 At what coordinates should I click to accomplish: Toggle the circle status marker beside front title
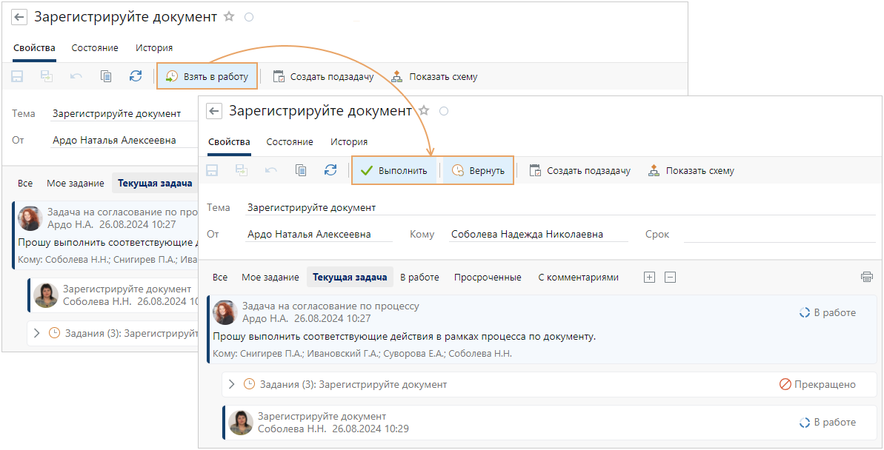click(x=444, y=111)
